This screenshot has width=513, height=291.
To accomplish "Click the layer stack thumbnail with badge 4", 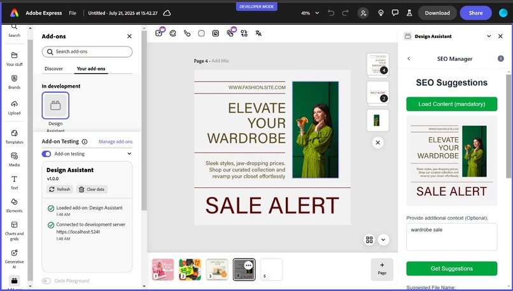I will [377, 65].
